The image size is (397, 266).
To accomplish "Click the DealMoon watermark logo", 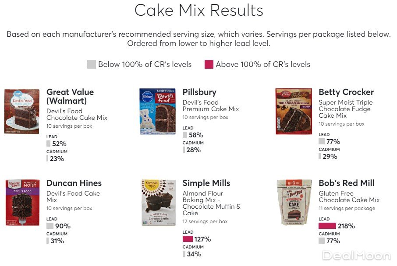I will 356,255.
